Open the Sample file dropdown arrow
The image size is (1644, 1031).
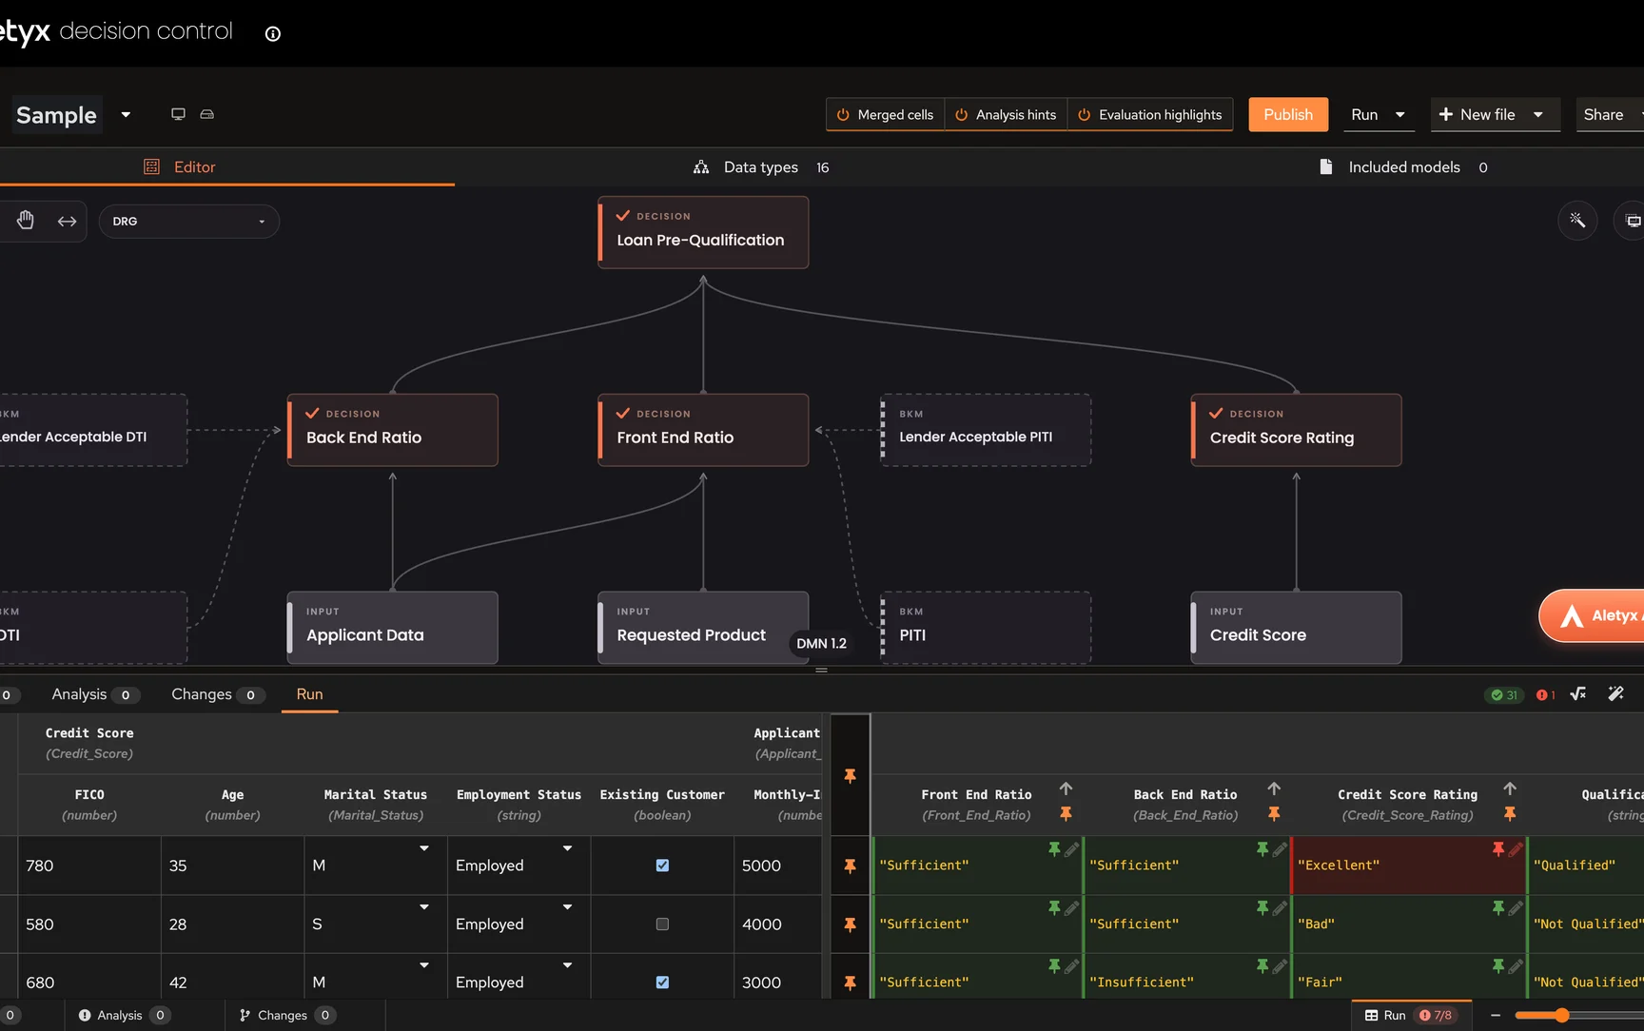126,115
